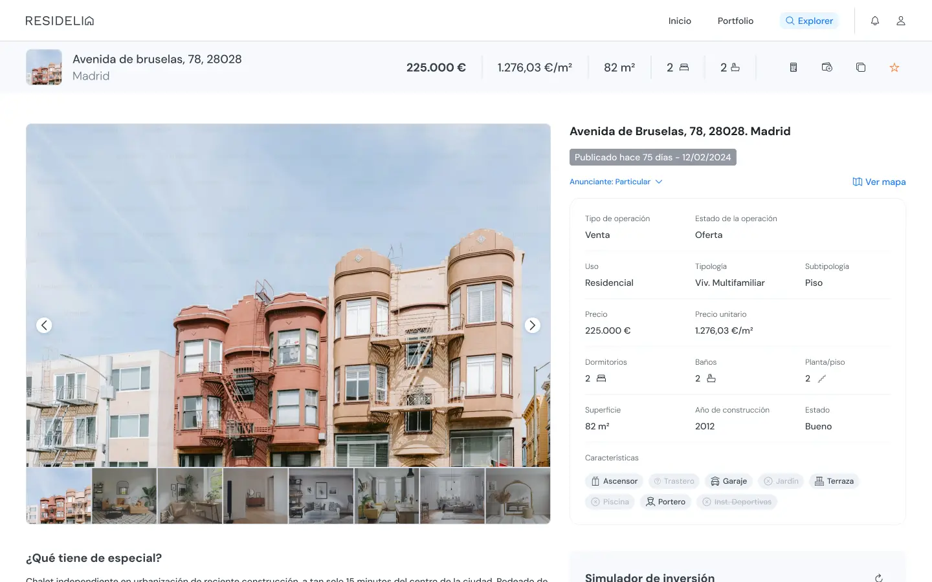The width and height of the screenshot is (932, 582).
Task: Click the bathtub icon in header summary
Action: (735, 67)
